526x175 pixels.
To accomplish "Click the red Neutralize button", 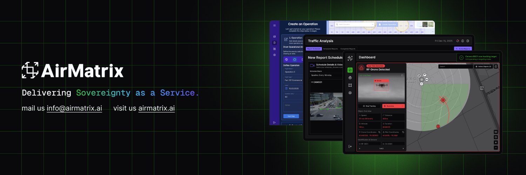I will click(393, 106).
